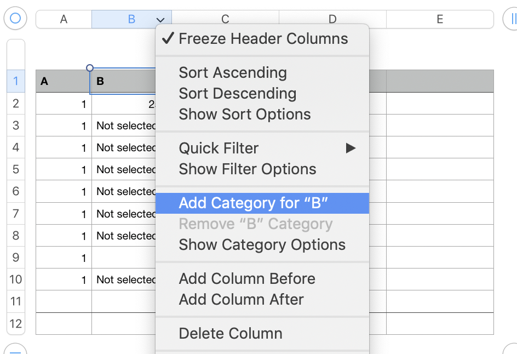Choose Add Column Before
The height and width of the screenshot is (354, 517).
click(x=247, y=279)
